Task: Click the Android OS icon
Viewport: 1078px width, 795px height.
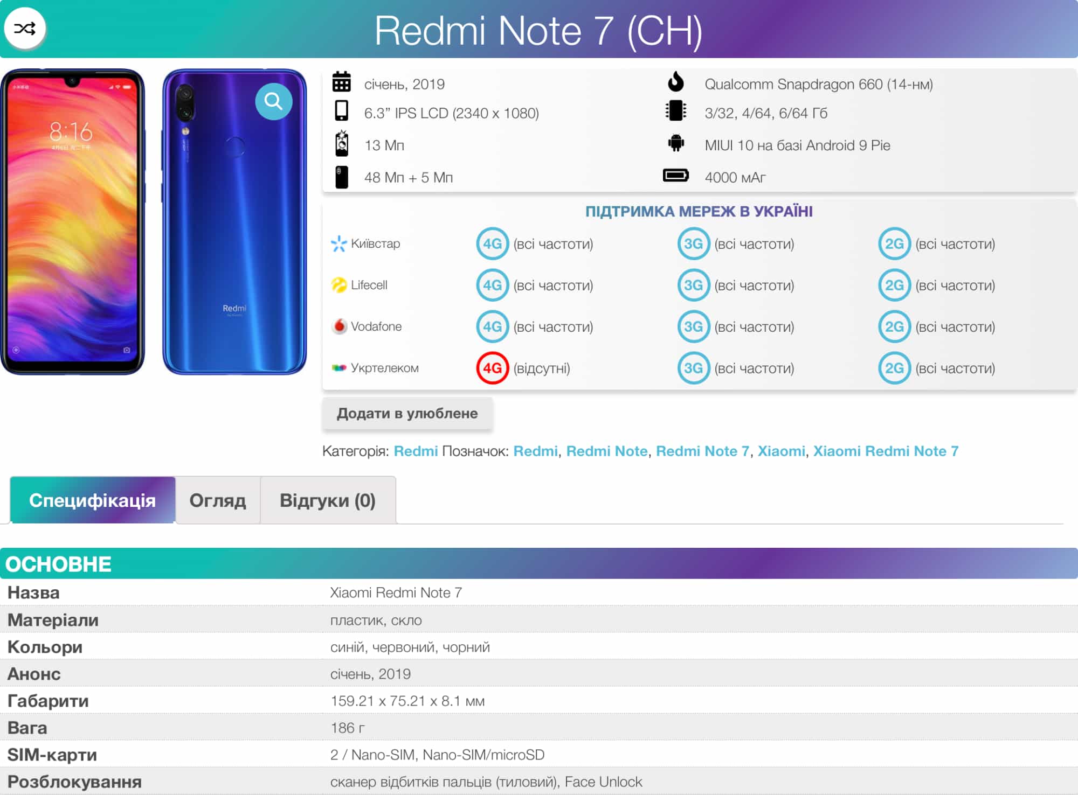Action: click(675, 143)
